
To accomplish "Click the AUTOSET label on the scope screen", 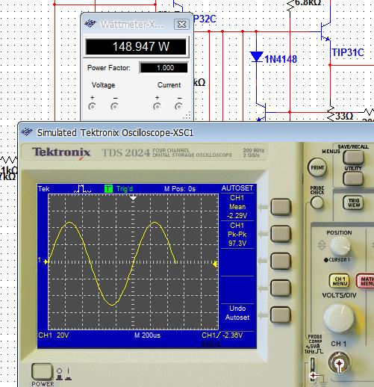I will tap(237, 188).
